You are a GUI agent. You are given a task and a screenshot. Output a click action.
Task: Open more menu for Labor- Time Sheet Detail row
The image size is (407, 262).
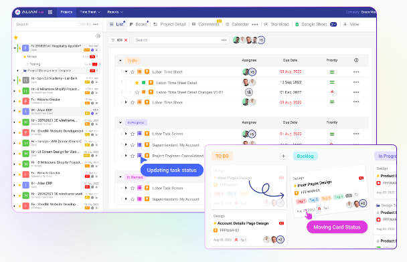click(356, 82)
